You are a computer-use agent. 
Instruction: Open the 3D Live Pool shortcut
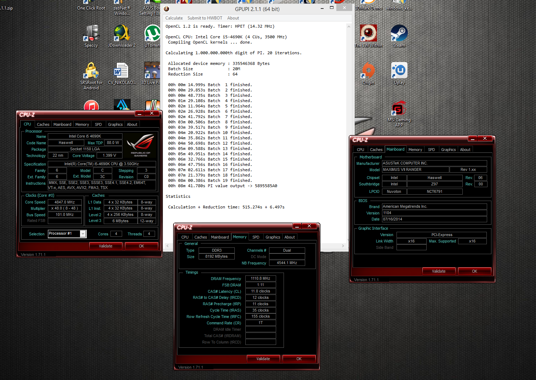click(152, 74)
